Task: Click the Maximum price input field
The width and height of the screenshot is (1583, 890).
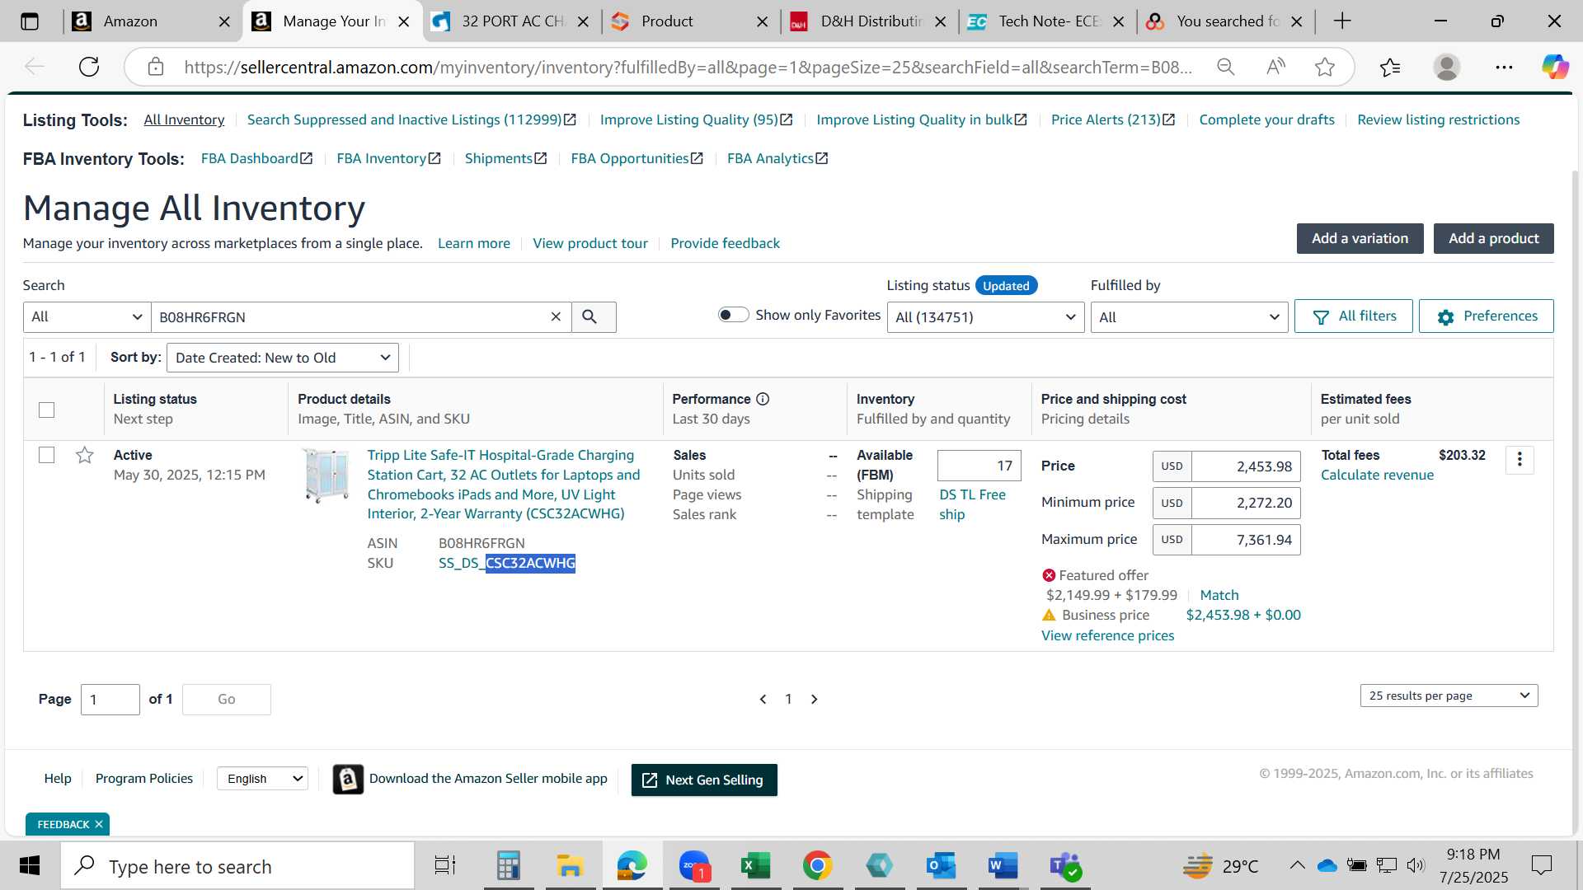Action: click(x=1246, y=540)
